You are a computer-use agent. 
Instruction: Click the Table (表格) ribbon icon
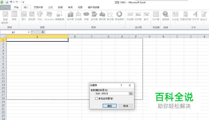(14, 16)
